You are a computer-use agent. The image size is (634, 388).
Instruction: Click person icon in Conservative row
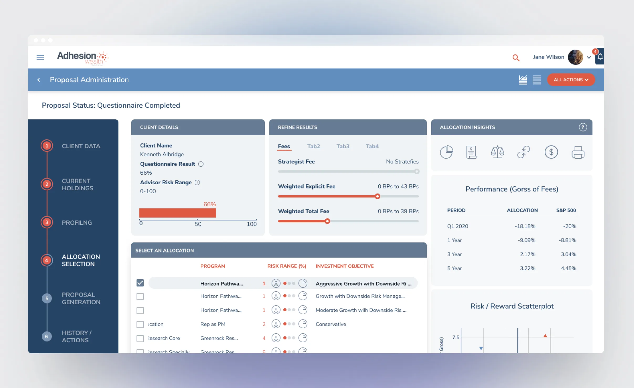click(276, 324)
